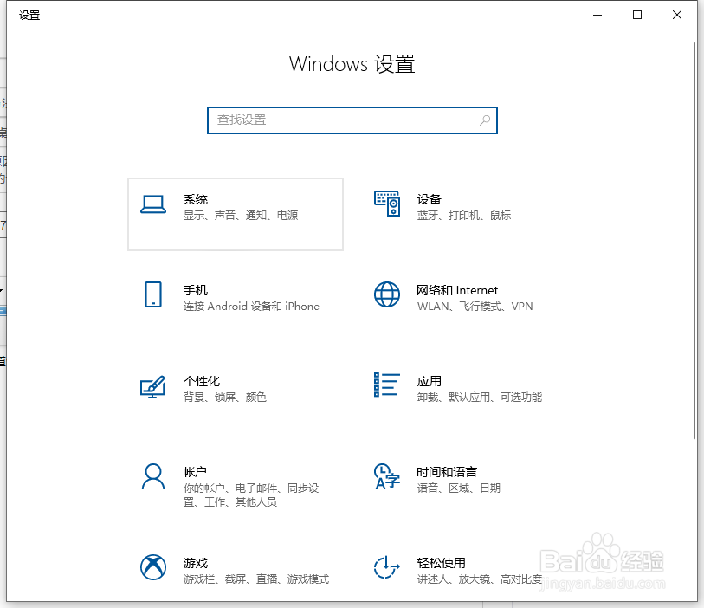Click the text 讲述人、放大镜、高对比度

[479, 579]
